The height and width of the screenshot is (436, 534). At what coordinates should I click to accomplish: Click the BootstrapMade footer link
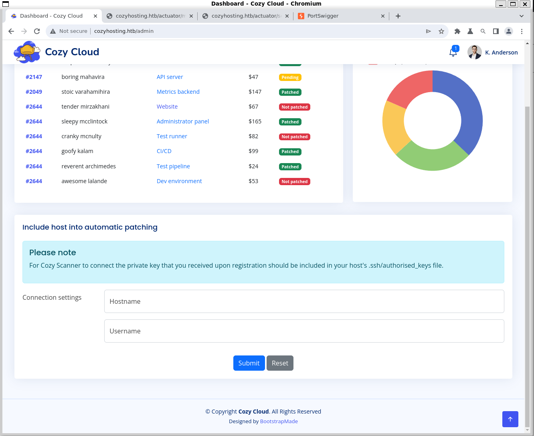pyautogui.click(x=279, y=421)
